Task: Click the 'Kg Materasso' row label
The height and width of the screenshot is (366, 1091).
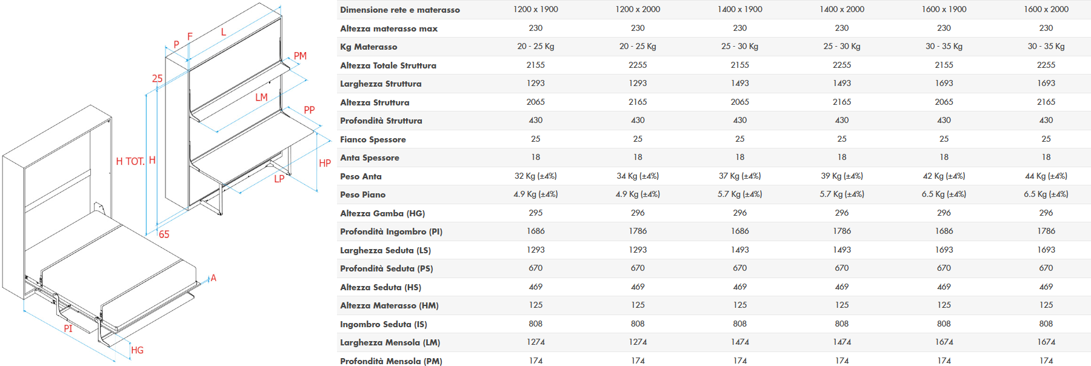Action: pyautogui.click(x=369, y=47)
